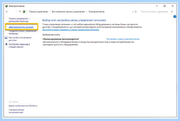Focus the control panel search field
Image resolution: width=180 pixels, height=121 pixels.
pyautogui.click(x=154, y=12)
